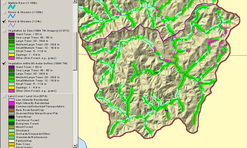Click the legend scrollbar down arrow button
247x148 pixels.
pos(75,146)
